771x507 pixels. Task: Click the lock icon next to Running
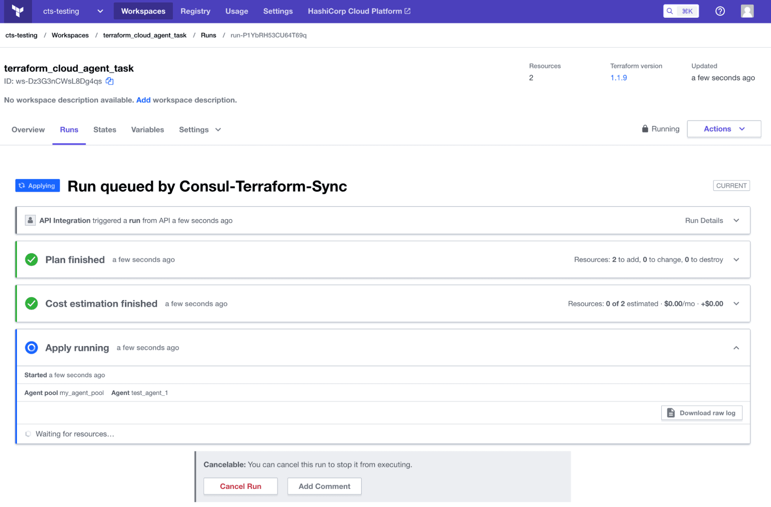(645, 129)
